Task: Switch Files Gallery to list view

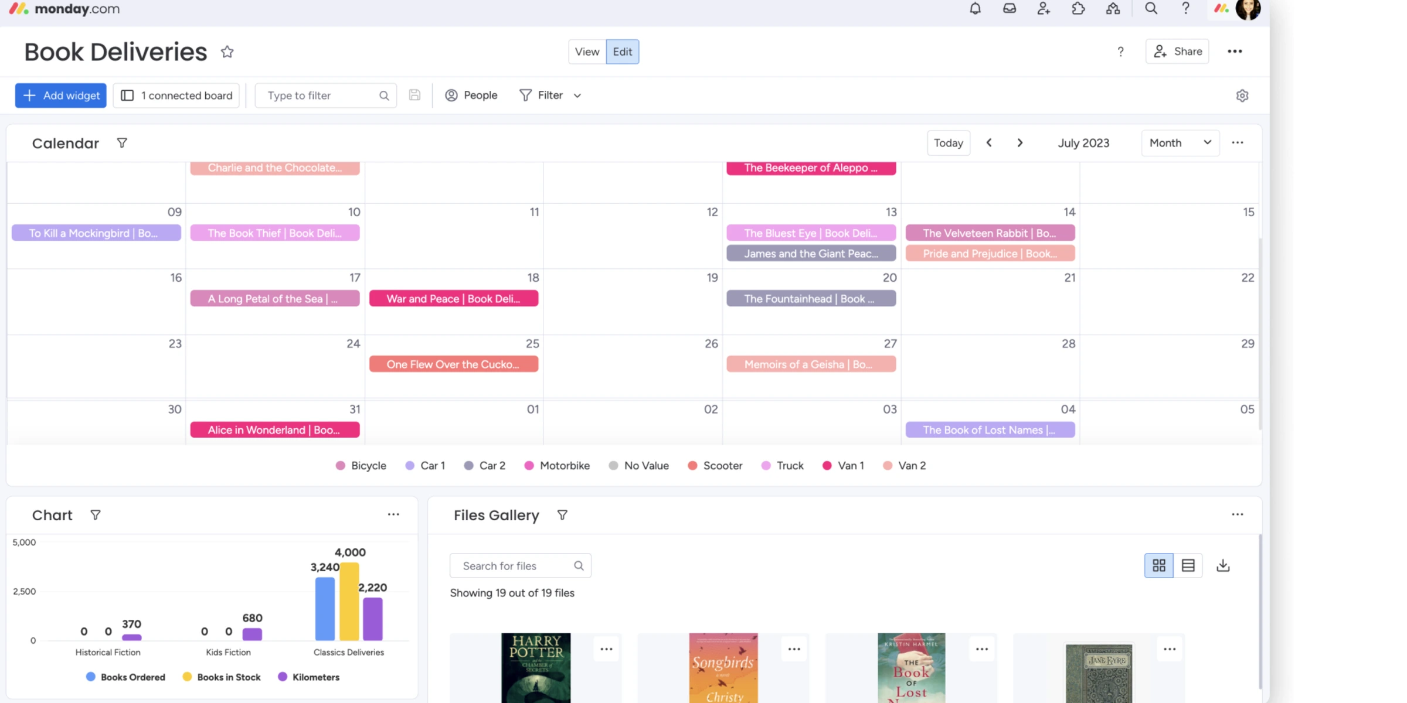Action: pos(1188,565)
